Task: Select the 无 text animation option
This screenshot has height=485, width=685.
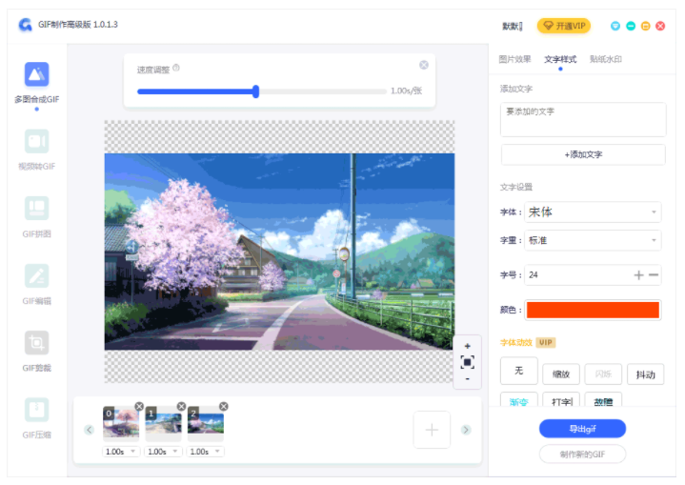Action: [519, 371]
